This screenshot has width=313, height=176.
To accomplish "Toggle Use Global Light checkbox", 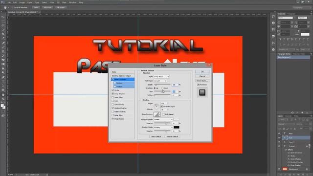I will 162,107.
